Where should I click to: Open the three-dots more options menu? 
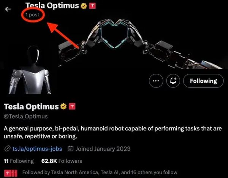156,81
